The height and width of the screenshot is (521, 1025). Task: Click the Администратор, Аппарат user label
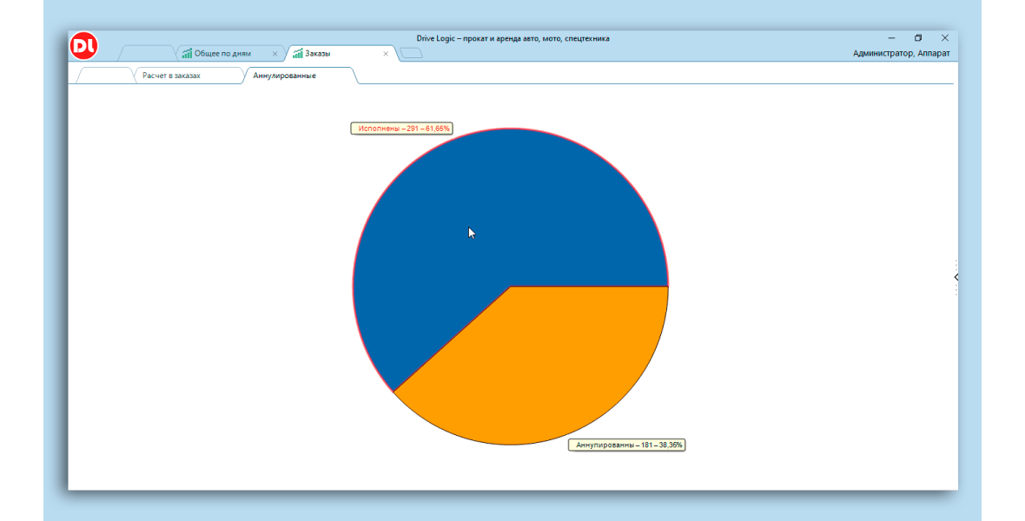click(x=901, y=54)
